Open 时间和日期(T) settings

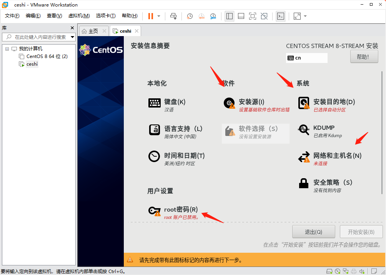click(x=176, y=159)
